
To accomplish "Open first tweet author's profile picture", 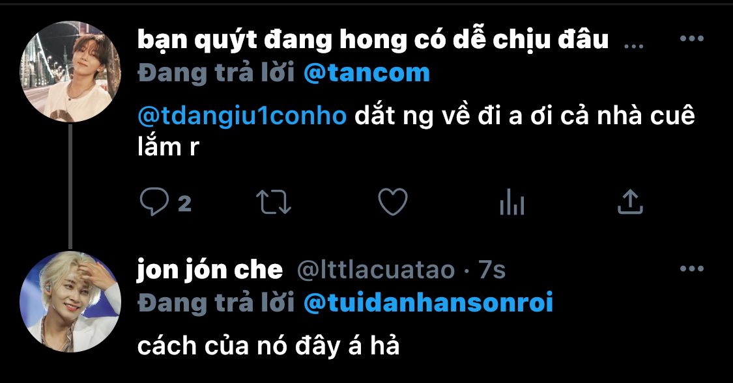I will tap(70, 72).
